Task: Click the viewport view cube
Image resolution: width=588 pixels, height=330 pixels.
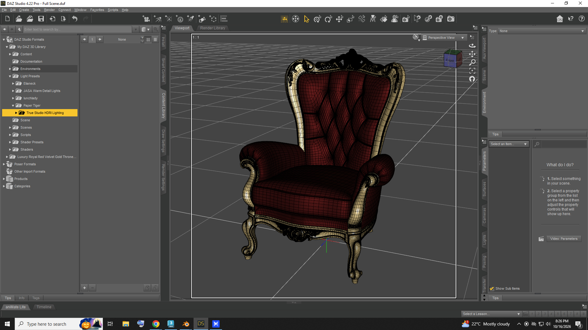Action: 453,58
